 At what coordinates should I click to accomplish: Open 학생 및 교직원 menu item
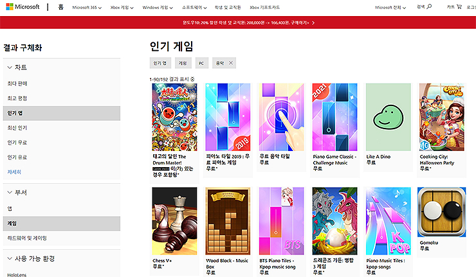[228, 7]
